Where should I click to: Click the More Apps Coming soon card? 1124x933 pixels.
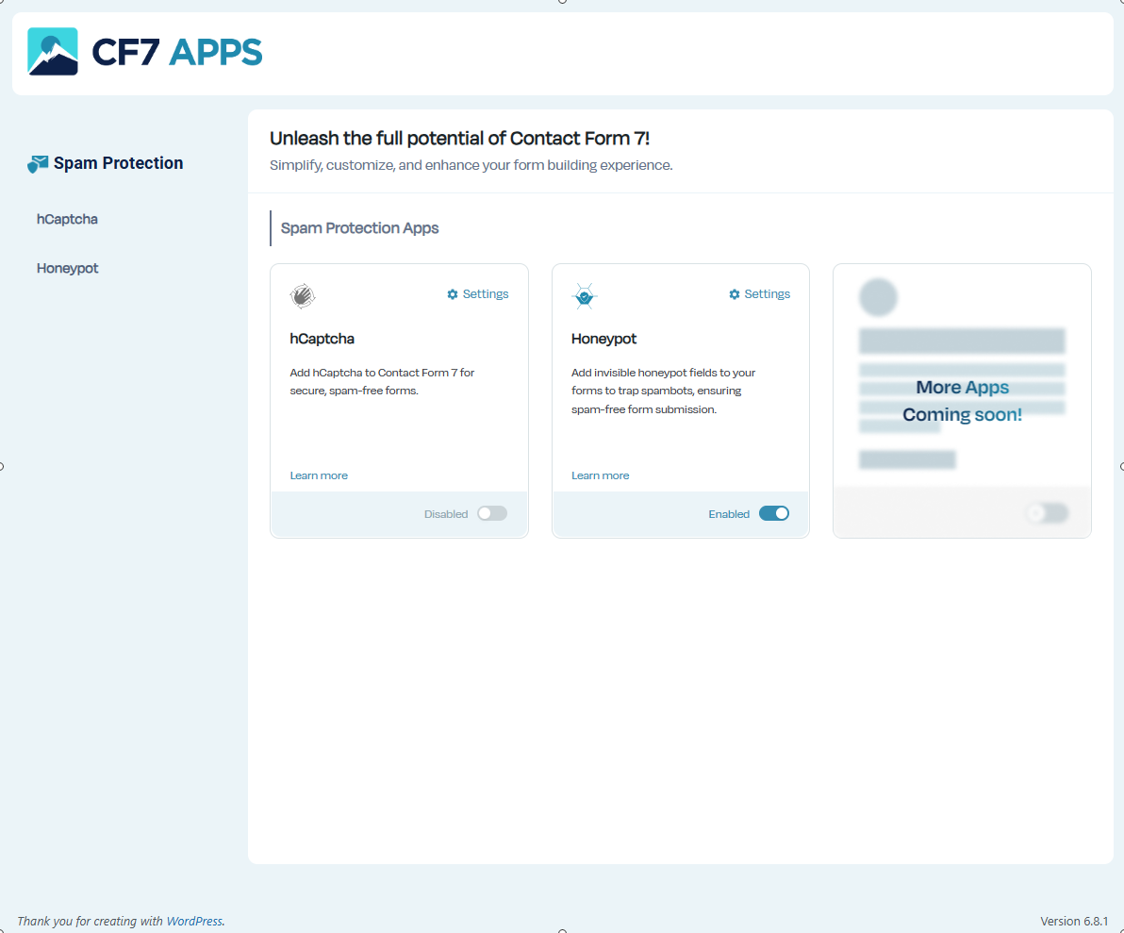[962, 401]
